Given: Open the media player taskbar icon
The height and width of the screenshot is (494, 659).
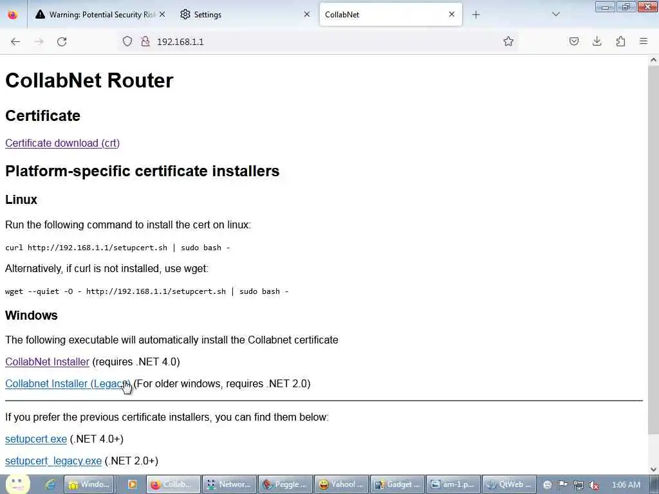Looking at the screenshot, I should (x=131, y=485).
